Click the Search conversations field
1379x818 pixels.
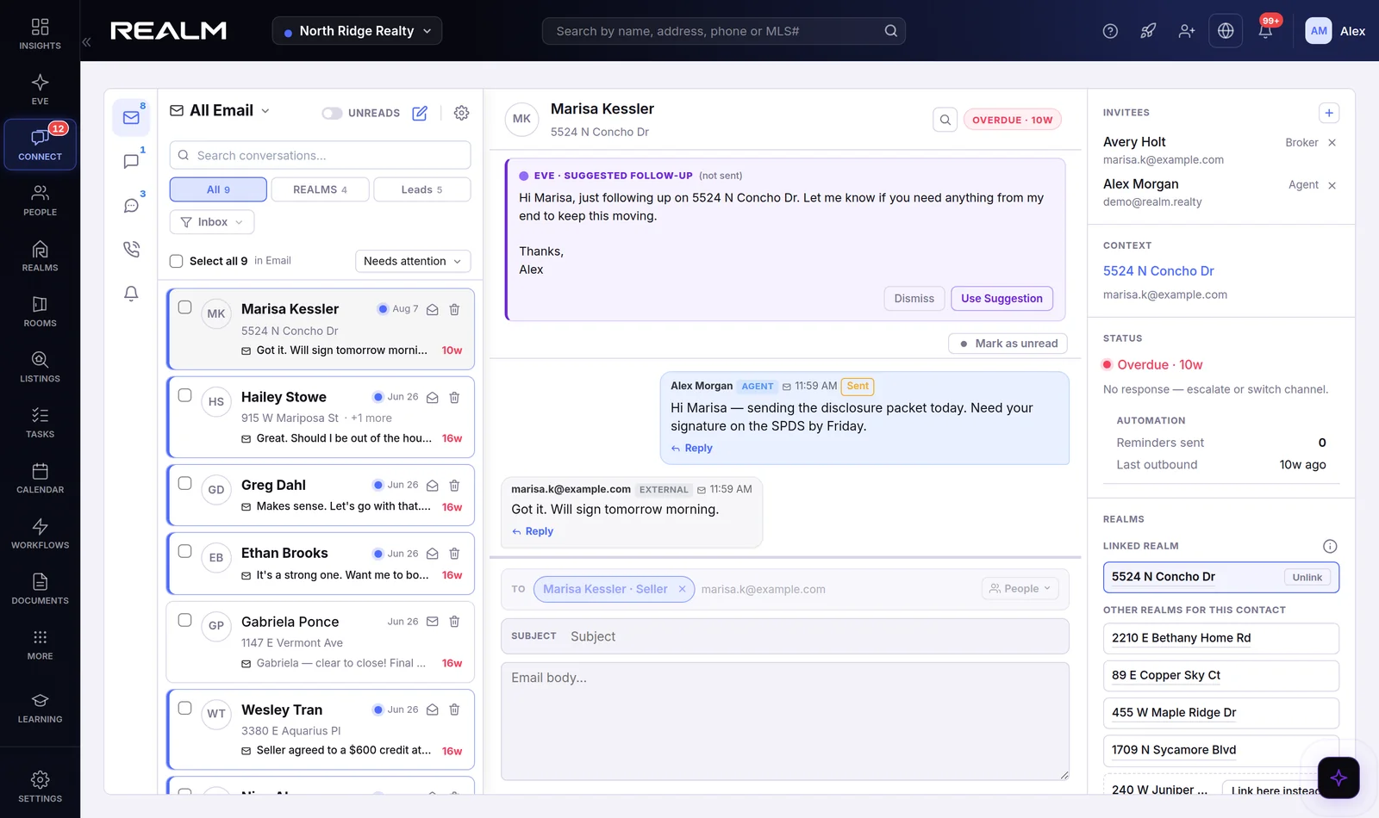point(320,156)
